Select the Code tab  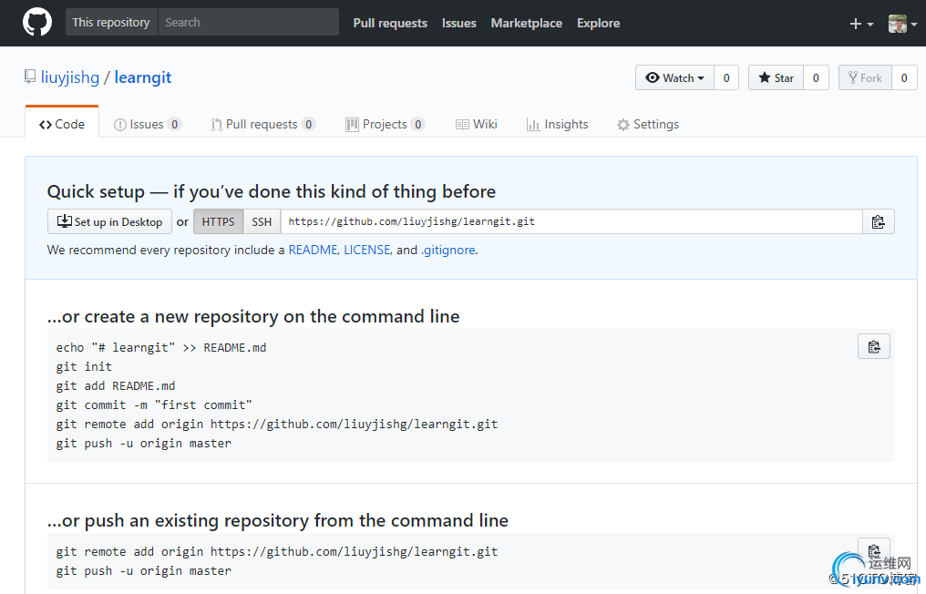pos(61,124)
